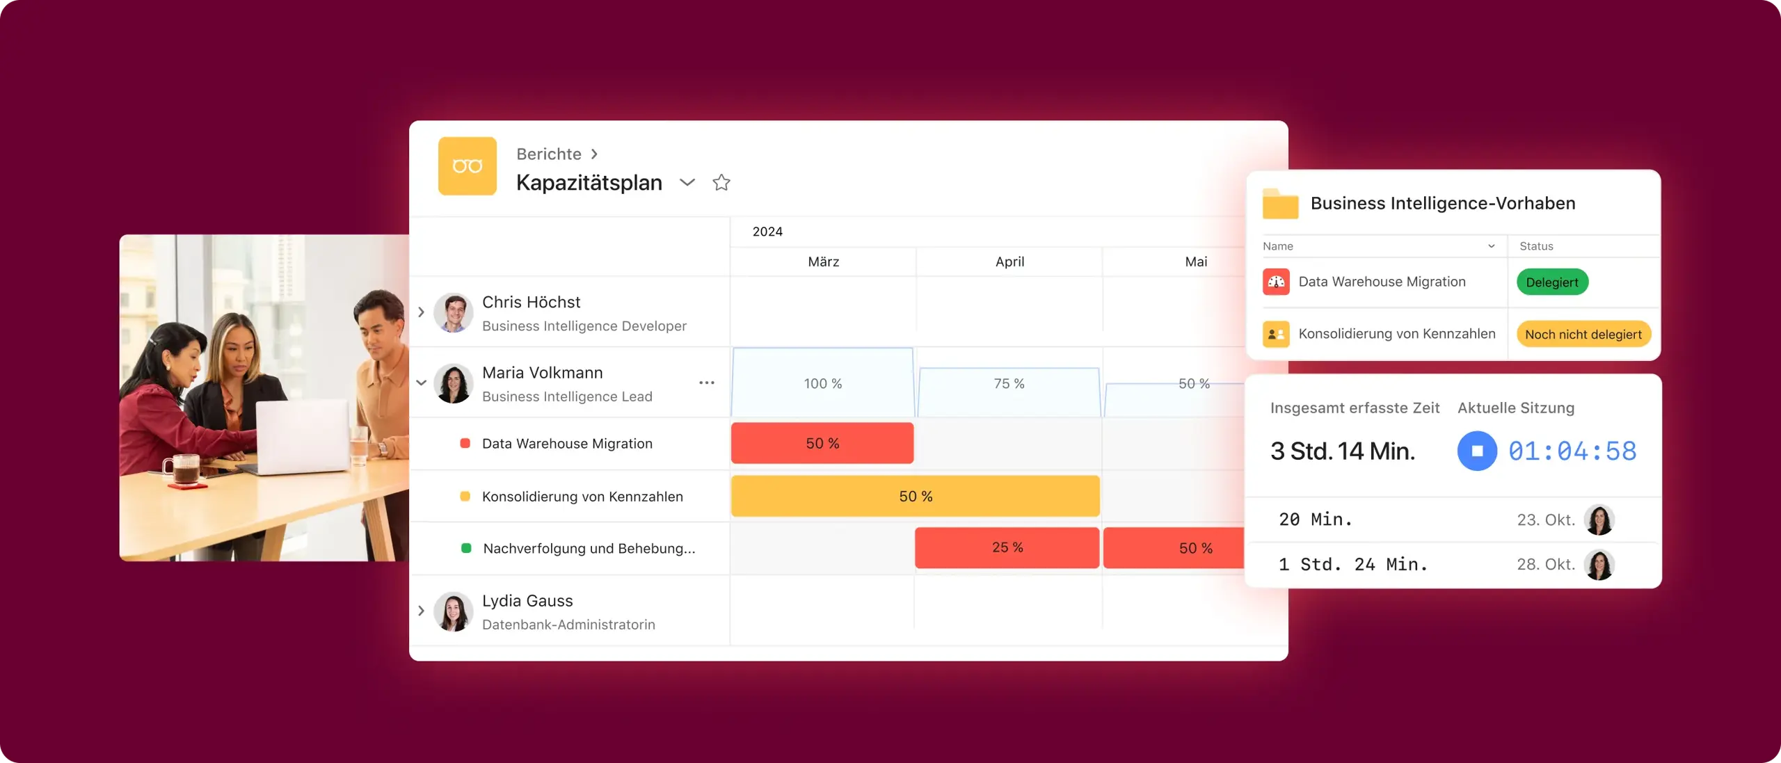Toggle collapse Maria Volkmann's task rows
The image size is (1781, 763).
[x=422, y=384]
